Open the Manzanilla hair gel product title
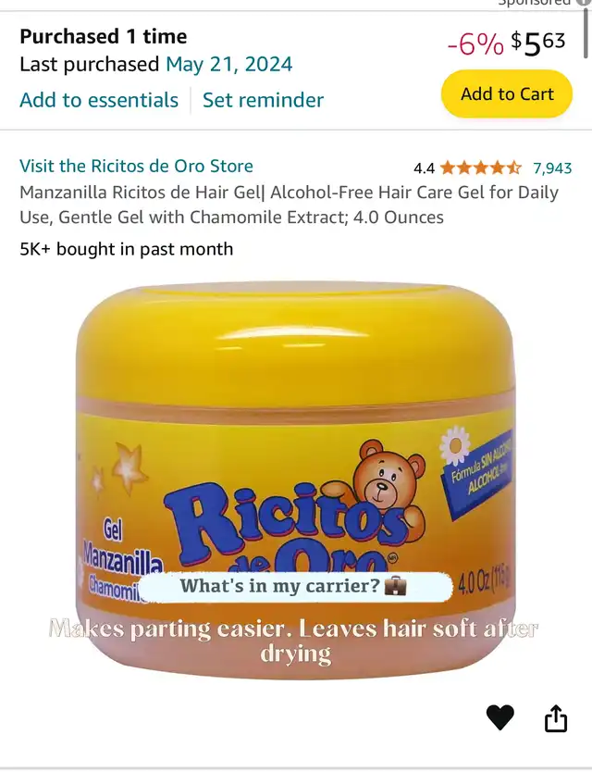Image resolution: width=592 pixels, height=772 pixels. point(289,205)
